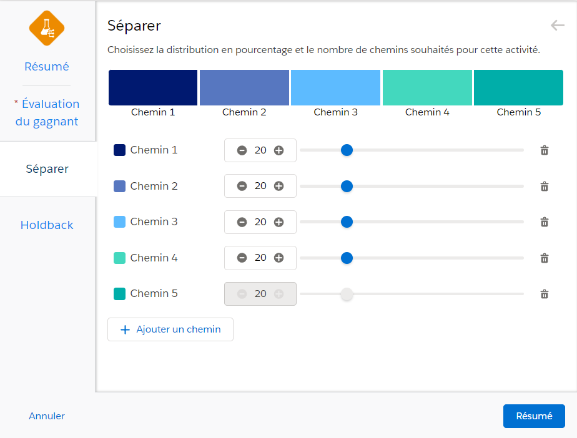
Task: Click the Chemin 1 slider handle
Action: 347,150
